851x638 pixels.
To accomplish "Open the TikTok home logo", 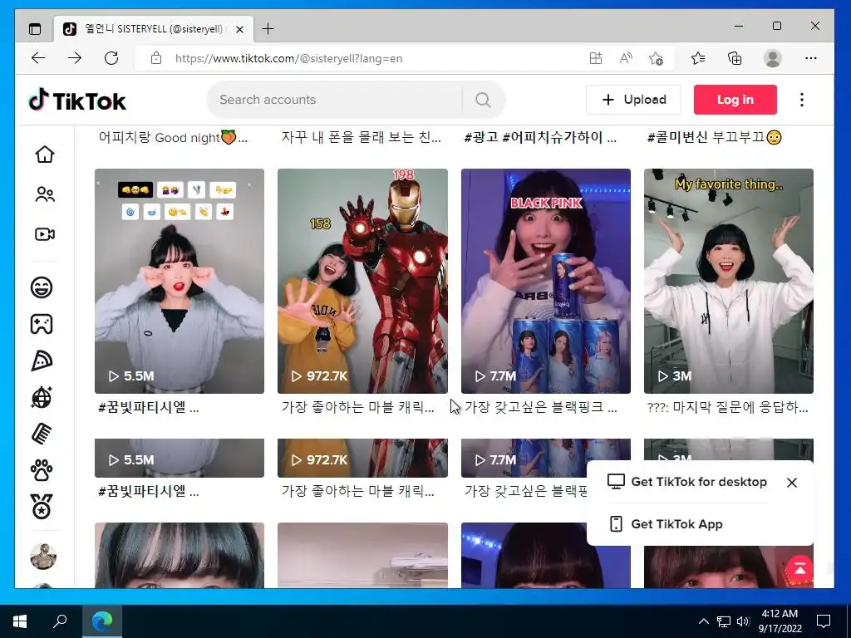I will coord(77,101).
